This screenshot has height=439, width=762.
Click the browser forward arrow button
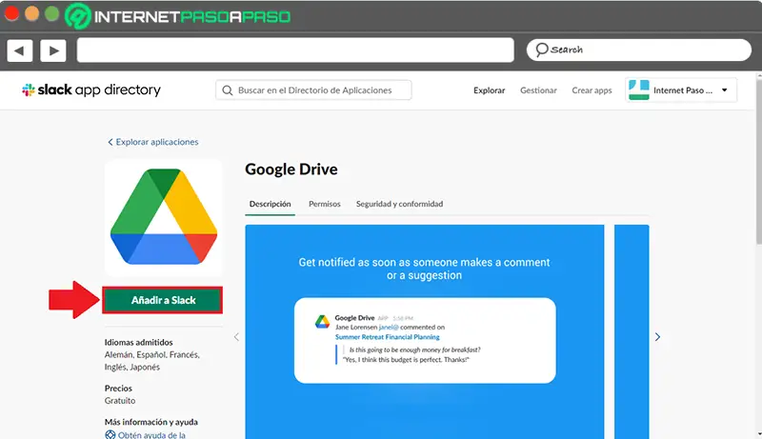pos(53,50)
